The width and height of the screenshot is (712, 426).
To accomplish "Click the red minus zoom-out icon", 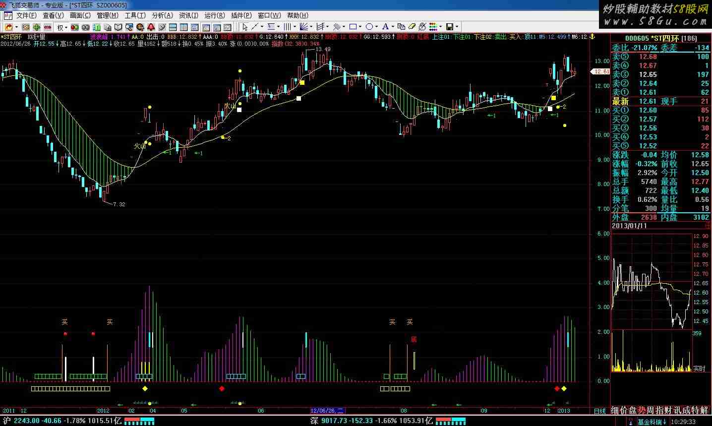I will pyautogui.click(x=48, y=27).
